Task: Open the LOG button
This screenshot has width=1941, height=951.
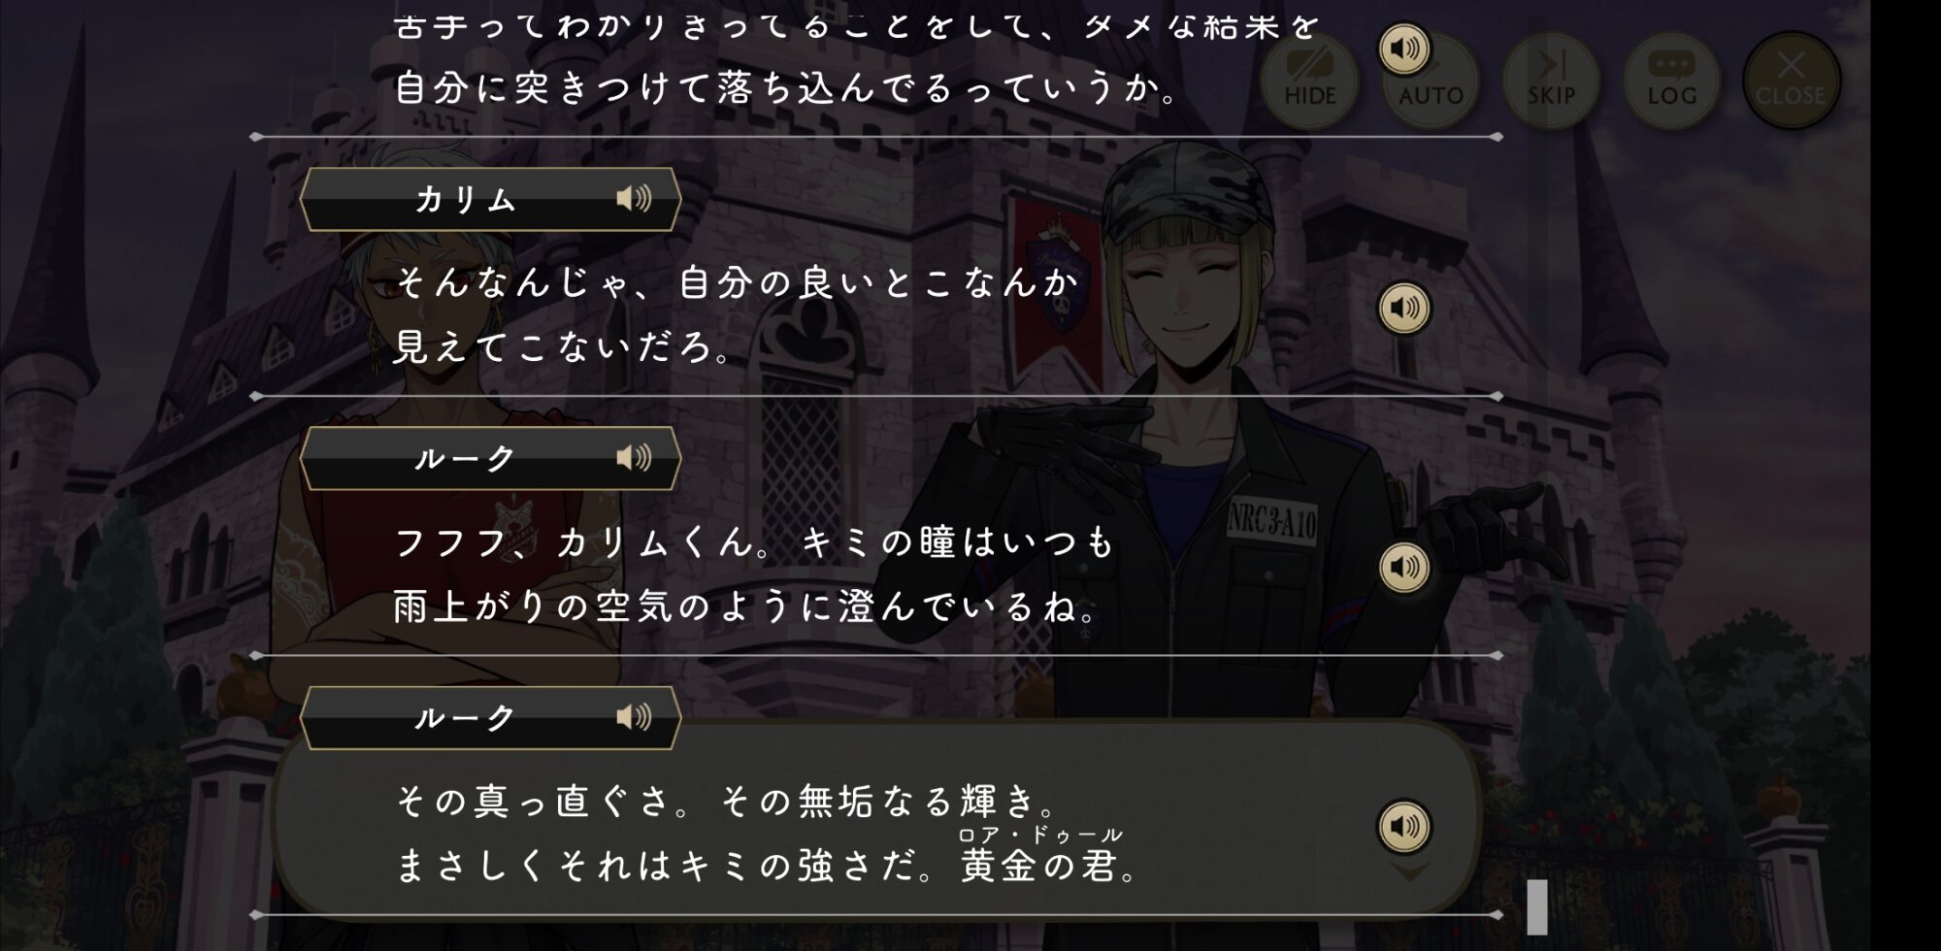Action: point(1671,81)
